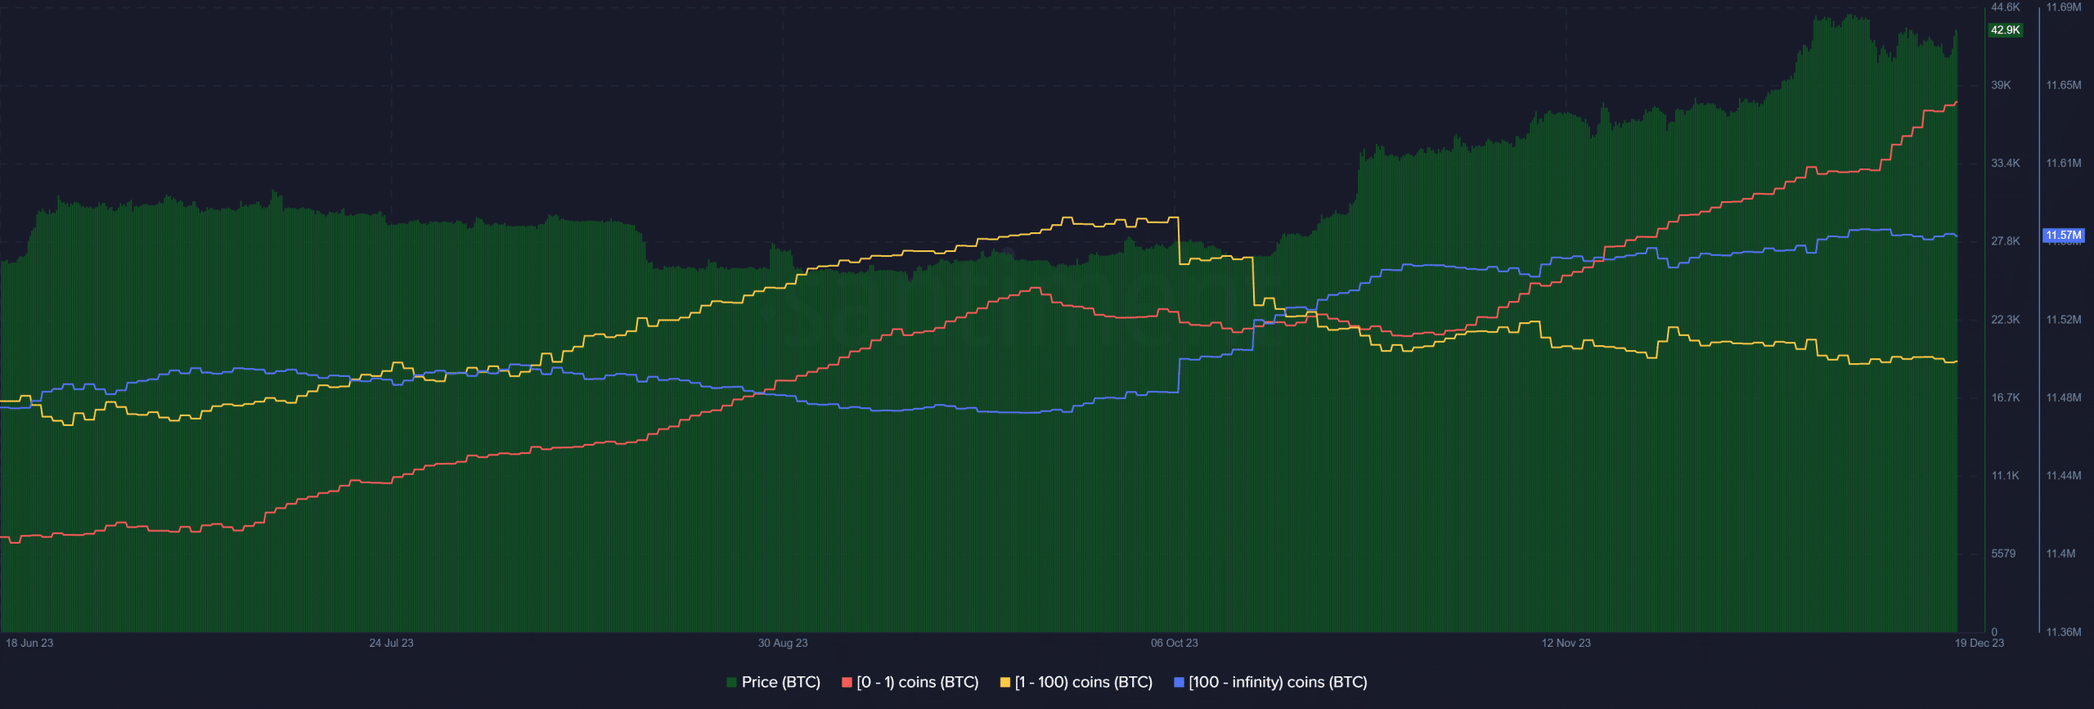The height and width of the screenshot is (709, 2094).
Task: Toggle the [100 - infinity) coins (BTC) legend entry
Action: [1270, 682]
